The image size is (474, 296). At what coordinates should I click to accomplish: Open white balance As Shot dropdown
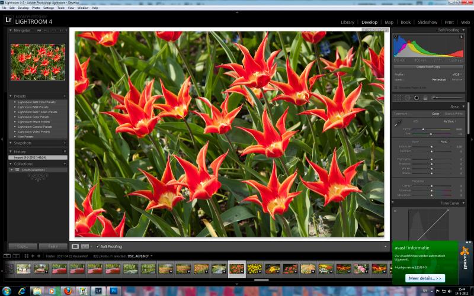450,121
